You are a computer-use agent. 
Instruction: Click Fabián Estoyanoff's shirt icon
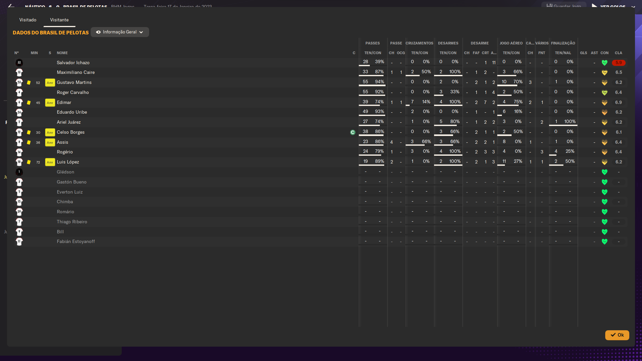click(19, 242)
